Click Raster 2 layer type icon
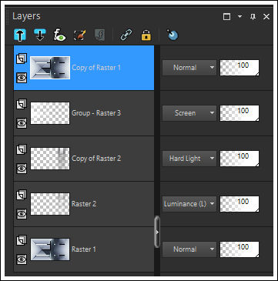Viewport: 278px width, 281px height. (x=22, y=195)
